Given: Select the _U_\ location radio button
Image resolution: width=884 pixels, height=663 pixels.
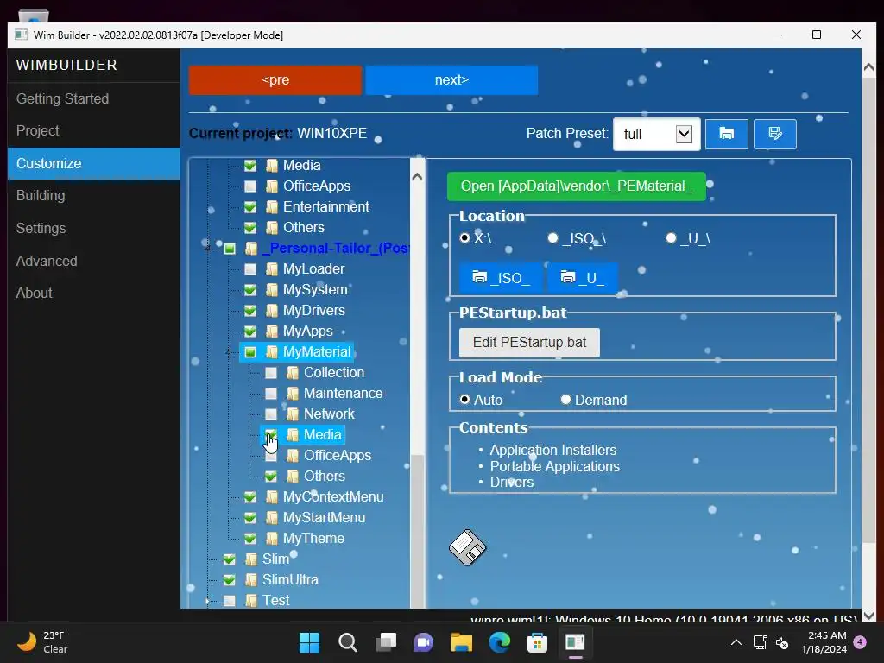Looking at the screenshot, I should [x=671, y=238].
